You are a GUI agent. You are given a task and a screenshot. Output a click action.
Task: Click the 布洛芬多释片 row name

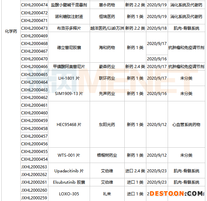[x=69, y=28]
